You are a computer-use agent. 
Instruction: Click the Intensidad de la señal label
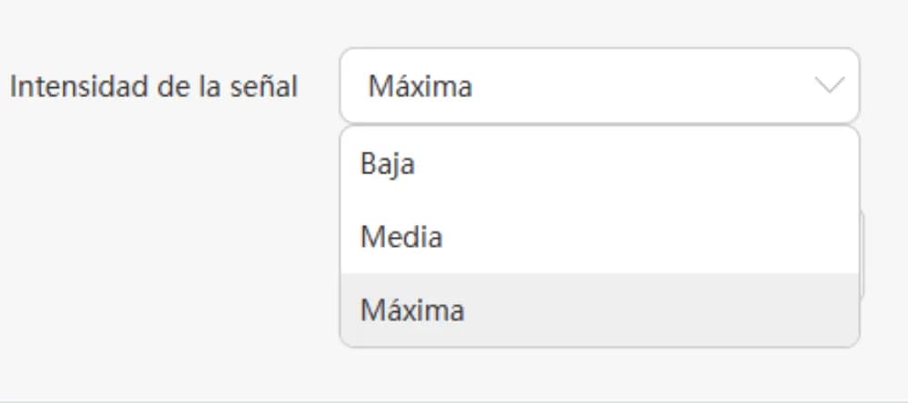[153, 87]
